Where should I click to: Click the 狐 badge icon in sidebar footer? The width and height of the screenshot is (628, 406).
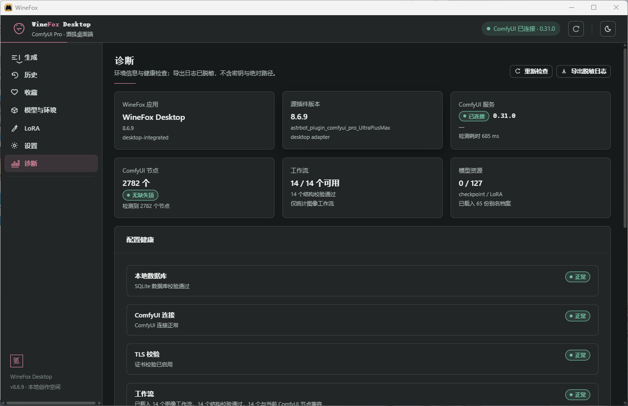(x=17, y=361)
